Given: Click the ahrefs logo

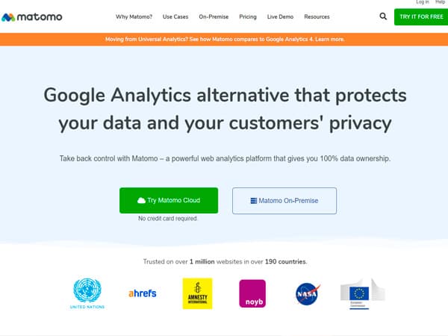Looking at the screenshot, I should click(143, 293).
